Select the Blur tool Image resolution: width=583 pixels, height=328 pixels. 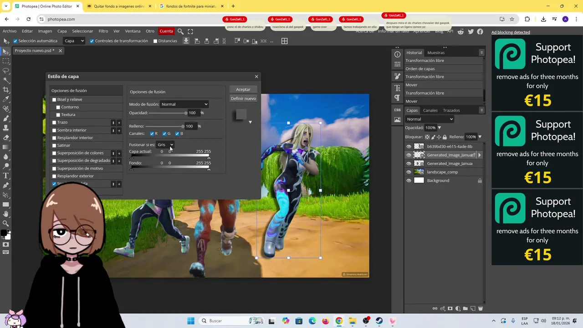[6, 157]
